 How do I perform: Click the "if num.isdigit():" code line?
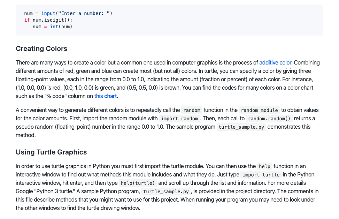(x=48, y=20)
